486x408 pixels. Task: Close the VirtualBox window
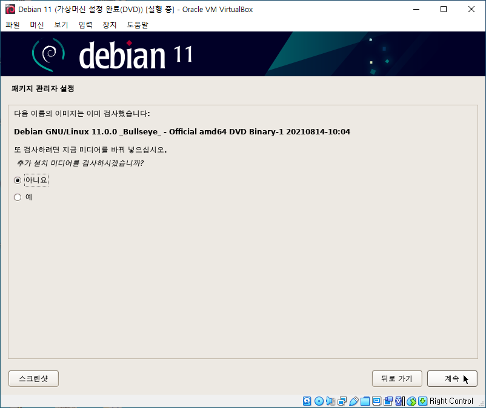471,9
